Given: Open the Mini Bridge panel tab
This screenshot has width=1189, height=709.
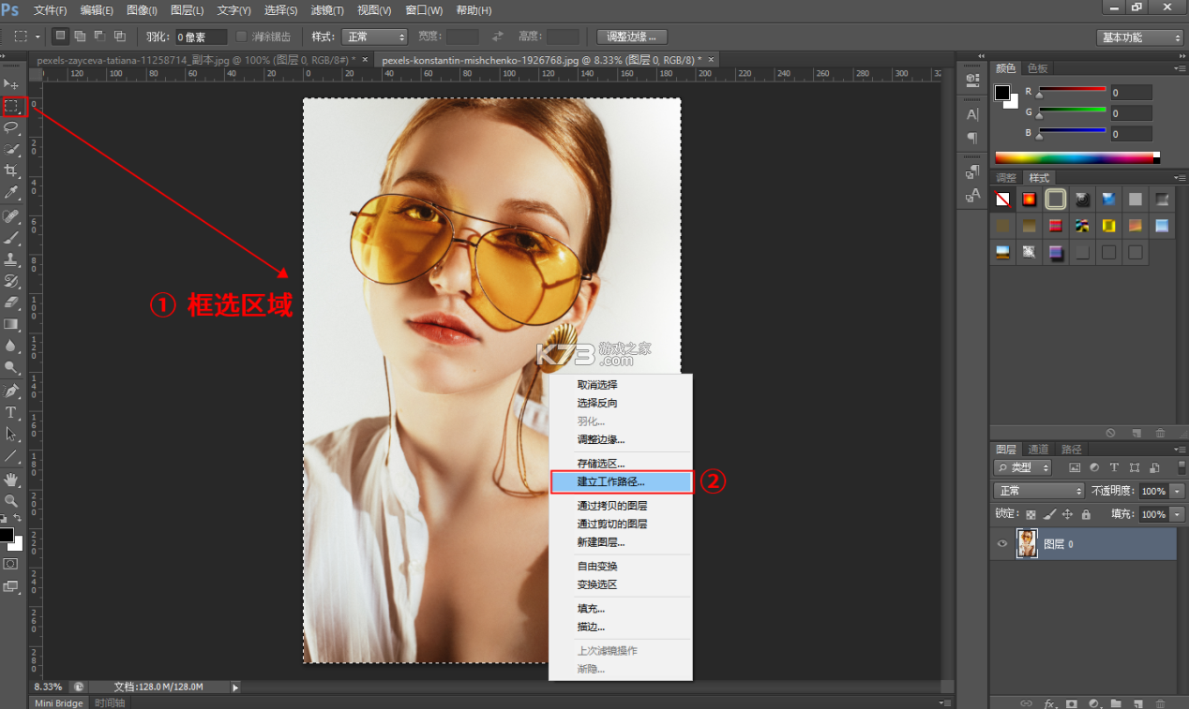Looking at the screenshot, I should coord(60,702).
